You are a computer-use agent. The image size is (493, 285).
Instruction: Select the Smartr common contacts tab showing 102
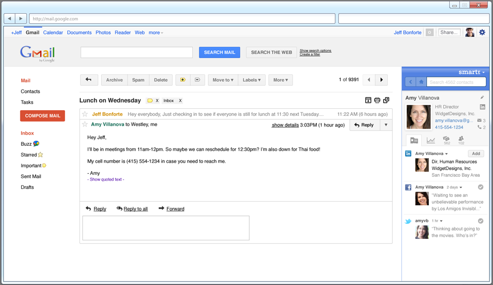point(461,140)
